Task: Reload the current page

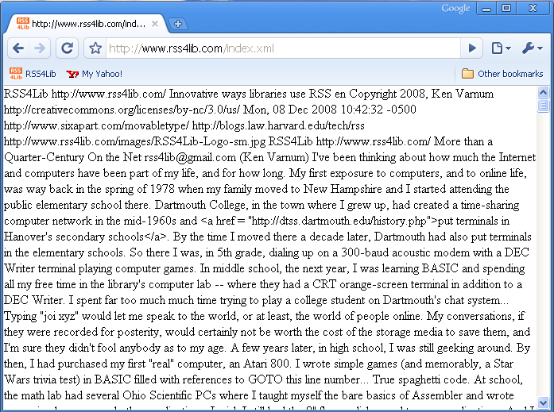Action: point(67,48)
